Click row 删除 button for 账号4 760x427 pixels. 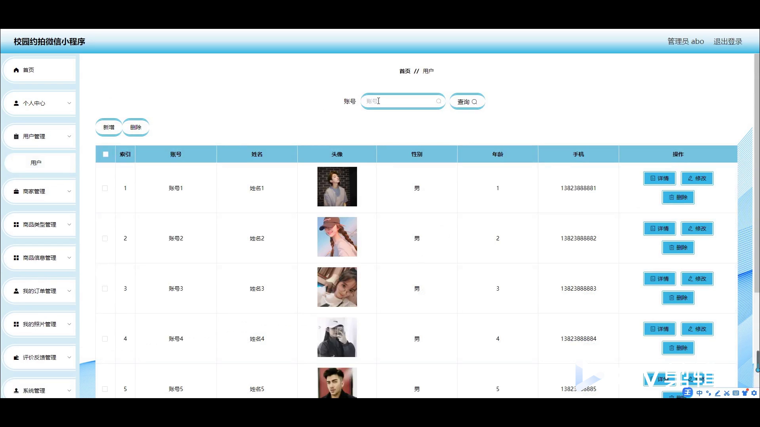pyautogui.click(x=678, y=348)
